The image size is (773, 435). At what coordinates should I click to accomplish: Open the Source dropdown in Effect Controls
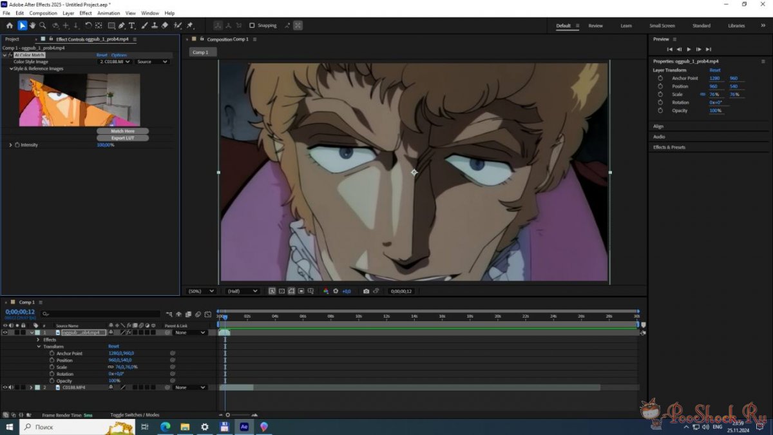pyautogui.click(x=152, y=62)
